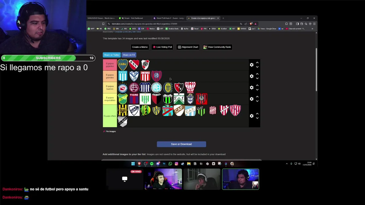Bookmark this page with bookmark icon
This screenshot has height=205, width=365.
[103, 24]
